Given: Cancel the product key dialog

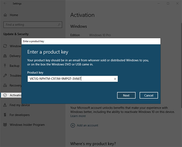Looking at the screenshot, I should [149, 95].
